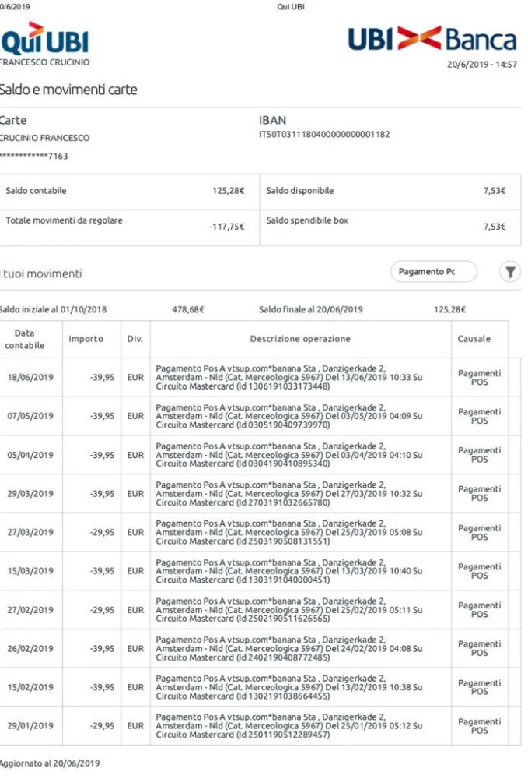
Task: Select the 15/03/2019 transaction row
Action: [x=261, y=571]
